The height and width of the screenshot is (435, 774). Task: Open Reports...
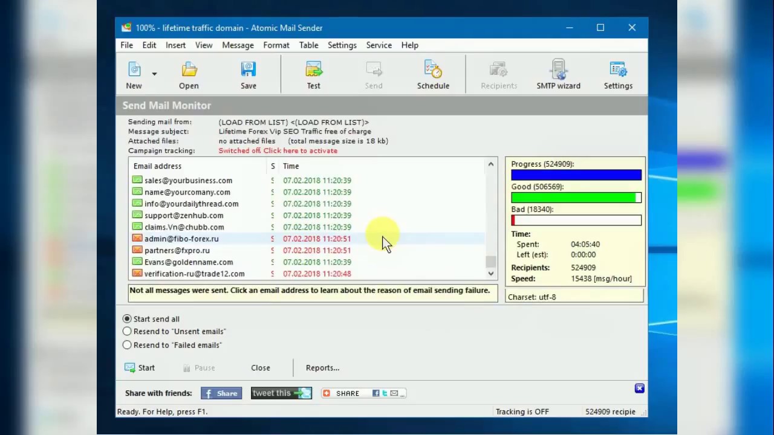pos(322,368)
